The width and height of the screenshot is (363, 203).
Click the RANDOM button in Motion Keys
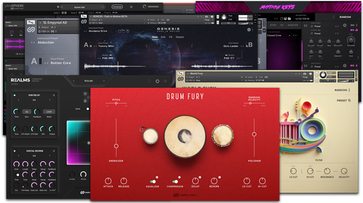coord(345,17)
